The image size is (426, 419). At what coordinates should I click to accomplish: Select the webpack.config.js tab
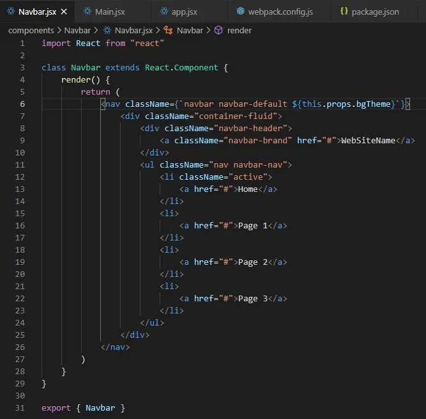[x=282, y=11]
